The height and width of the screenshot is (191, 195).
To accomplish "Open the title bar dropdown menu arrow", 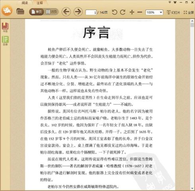I will coord(170,2).
